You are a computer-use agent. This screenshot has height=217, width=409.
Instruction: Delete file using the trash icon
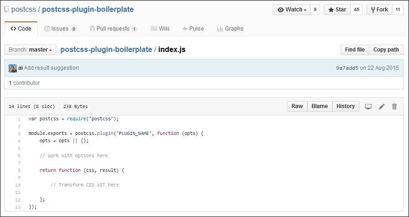[x=394, y=107]
